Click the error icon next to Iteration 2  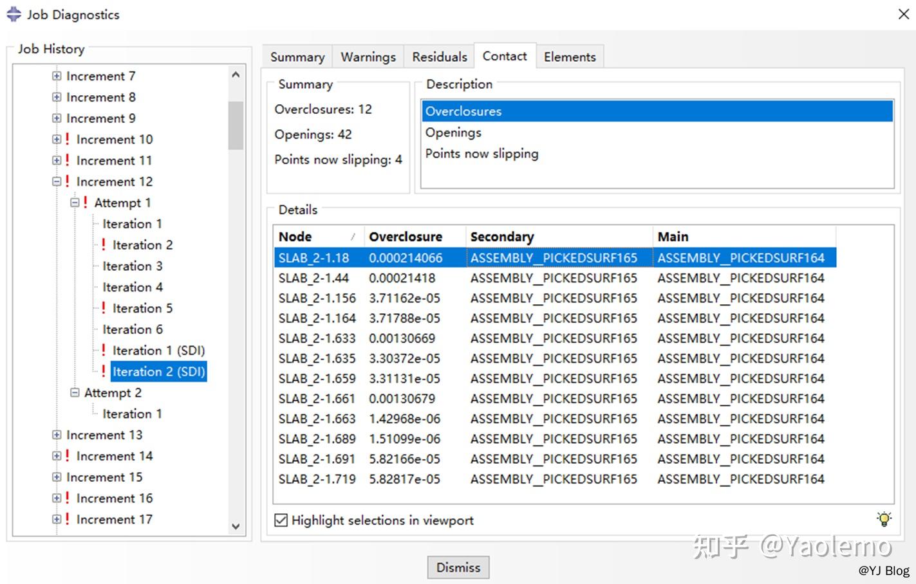coord(103,244)
